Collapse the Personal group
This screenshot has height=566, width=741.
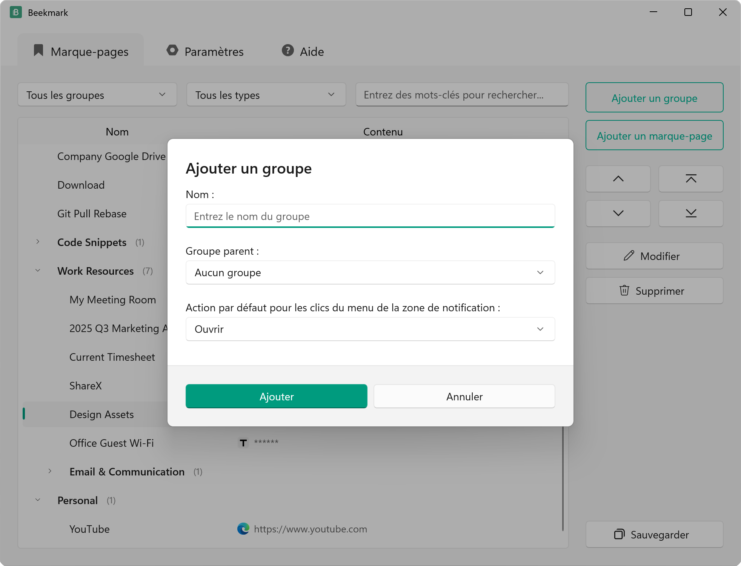(x=38, y=500)
